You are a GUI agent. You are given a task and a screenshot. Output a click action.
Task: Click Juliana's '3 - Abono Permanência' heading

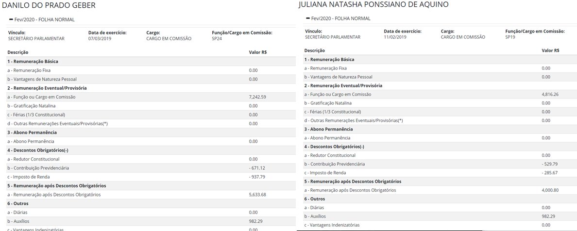328,129
